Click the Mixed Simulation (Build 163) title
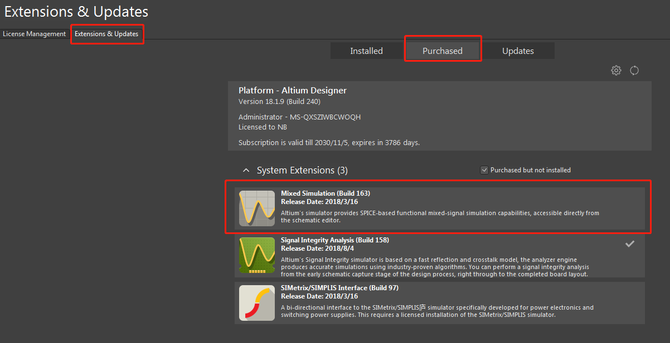Screen dimensions: 670x343 326,193
